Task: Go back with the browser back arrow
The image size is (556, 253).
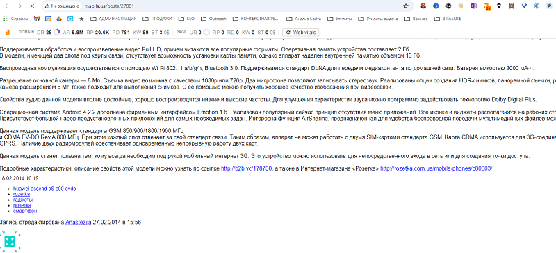Action: point(8,6)
